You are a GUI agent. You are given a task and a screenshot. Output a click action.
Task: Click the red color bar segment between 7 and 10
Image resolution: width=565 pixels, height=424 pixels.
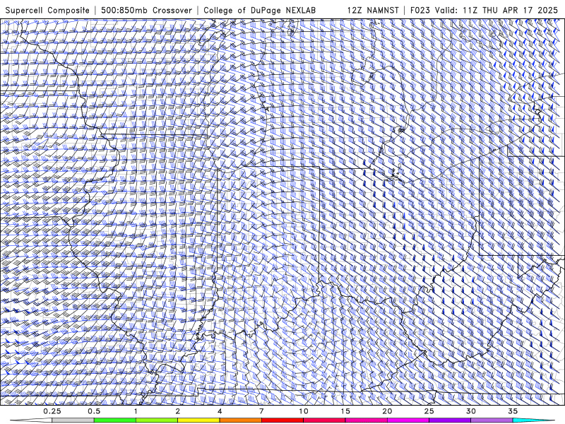click(282, 420)
